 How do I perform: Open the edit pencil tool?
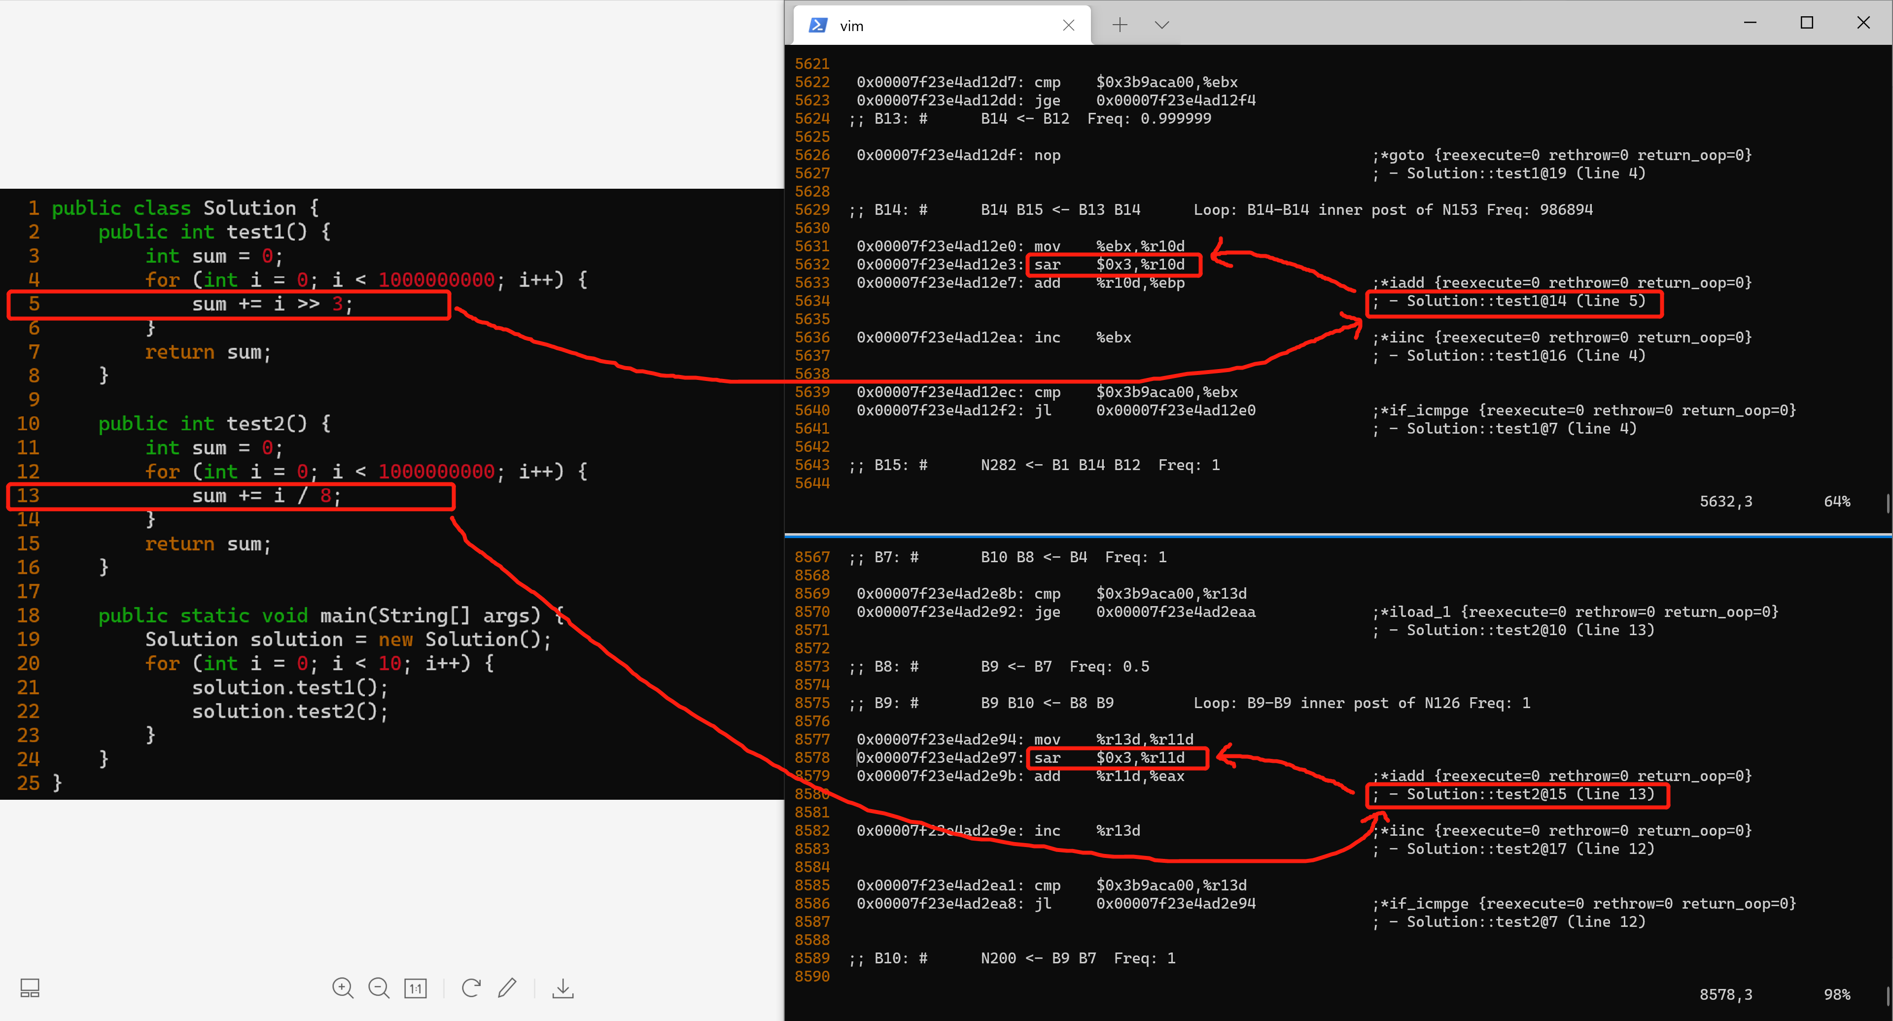pyautogui.click(x=507, y=988)
